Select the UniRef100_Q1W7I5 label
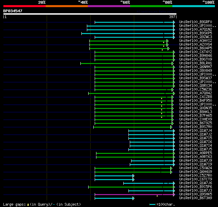Screen dimensions: 218x207 click(x=196, y=138)
